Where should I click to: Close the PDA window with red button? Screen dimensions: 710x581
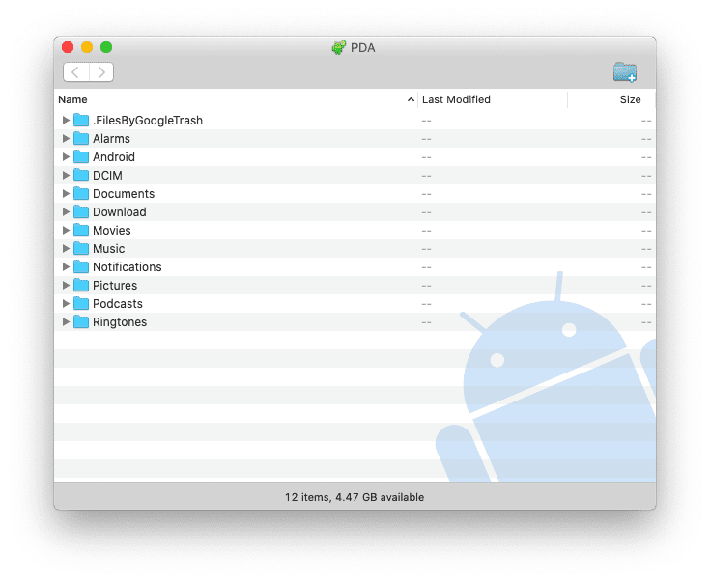pos(68,47)
